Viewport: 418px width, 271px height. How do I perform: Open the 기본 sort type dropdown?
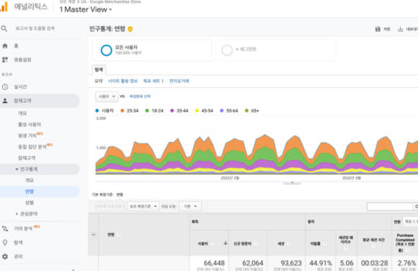[x=190, y=206]
